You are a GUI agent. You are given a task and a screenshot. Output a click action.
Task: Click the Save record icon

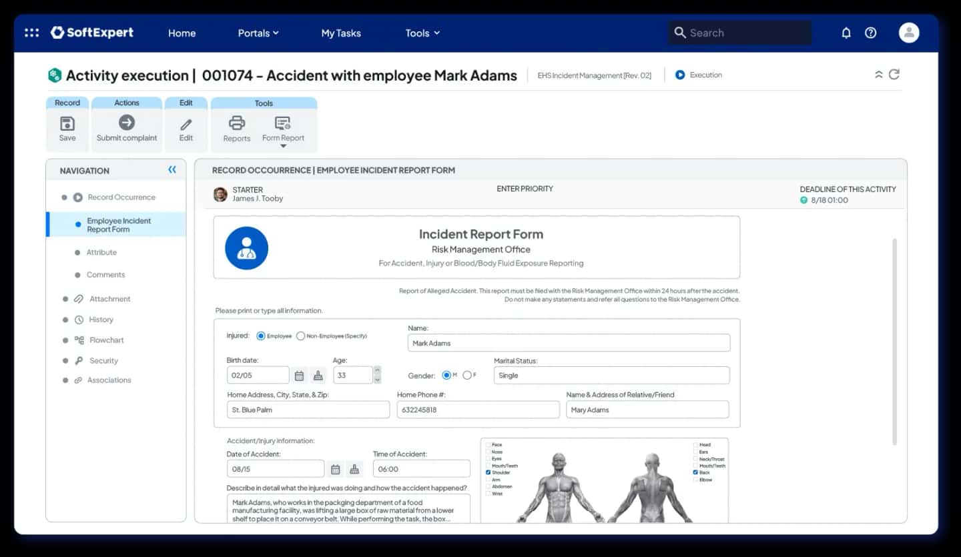coord(67,124)
